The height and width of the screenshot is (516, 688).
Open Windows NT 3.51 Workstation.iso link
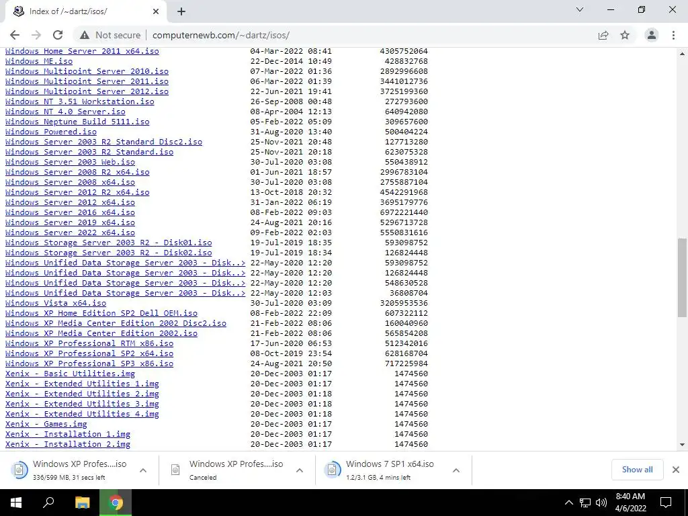pos(80,101)
